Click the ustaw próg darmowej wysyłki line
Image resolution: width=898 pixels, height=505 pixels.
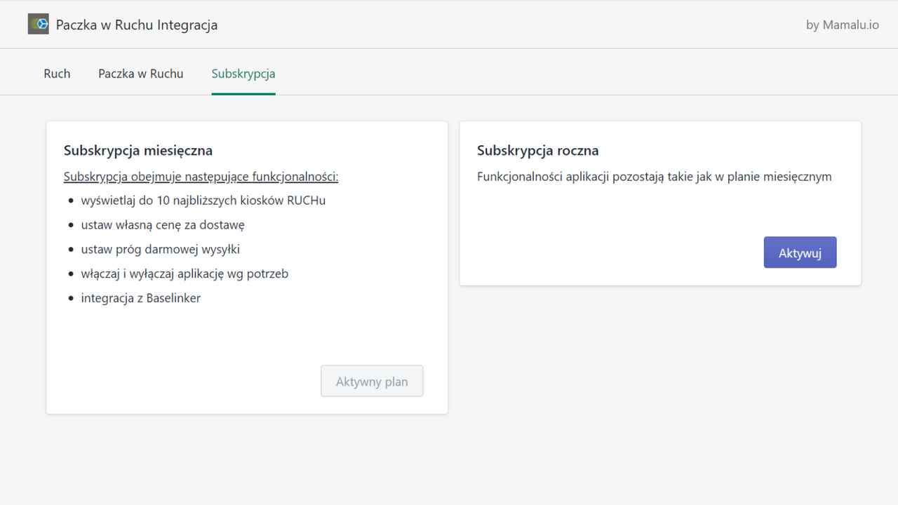click(161, 249)
